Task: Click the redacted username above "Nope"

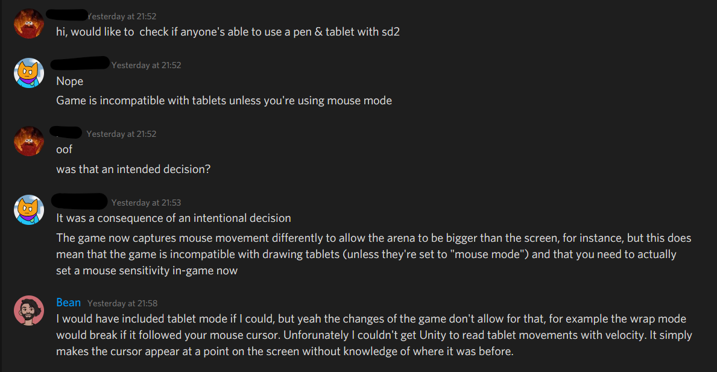Action: (x=80, y=63)
